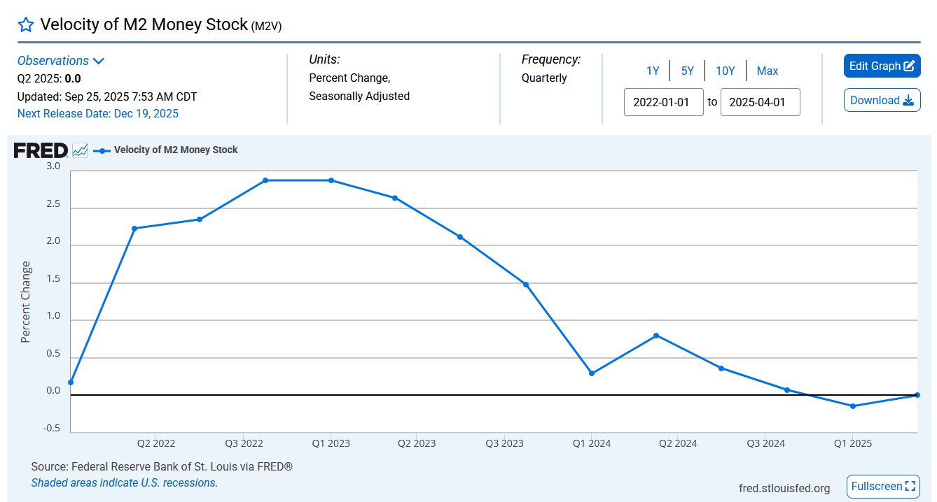Select the Max date range
This screenshot has width=937, height=502.
(768, 71)
